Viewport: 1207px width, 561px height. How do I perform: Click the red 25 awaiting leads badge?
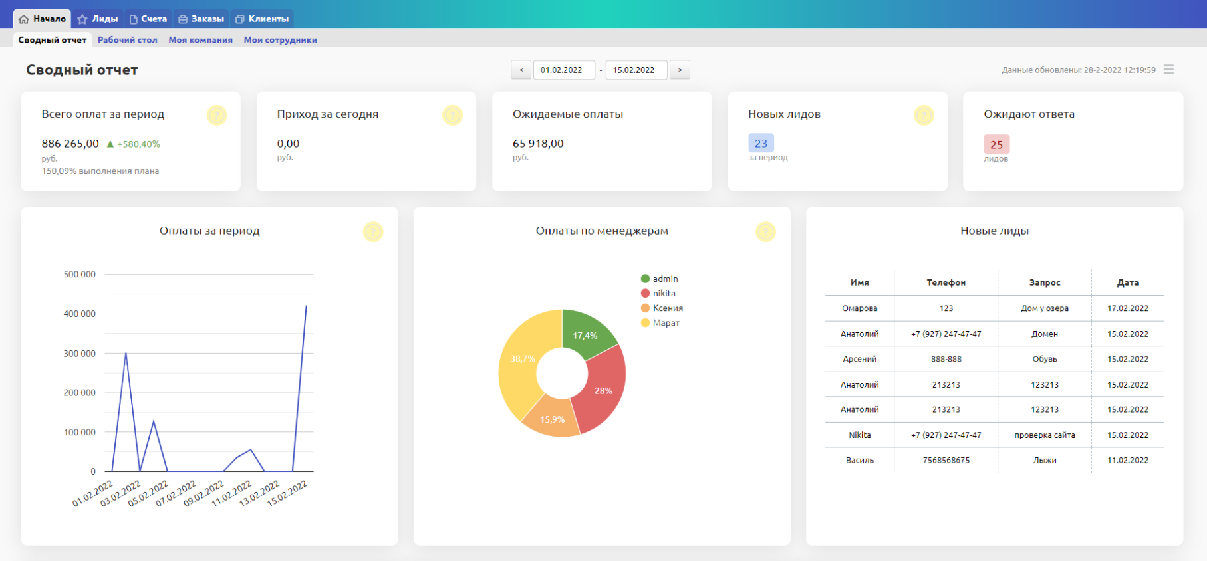[x=996, y=144]
